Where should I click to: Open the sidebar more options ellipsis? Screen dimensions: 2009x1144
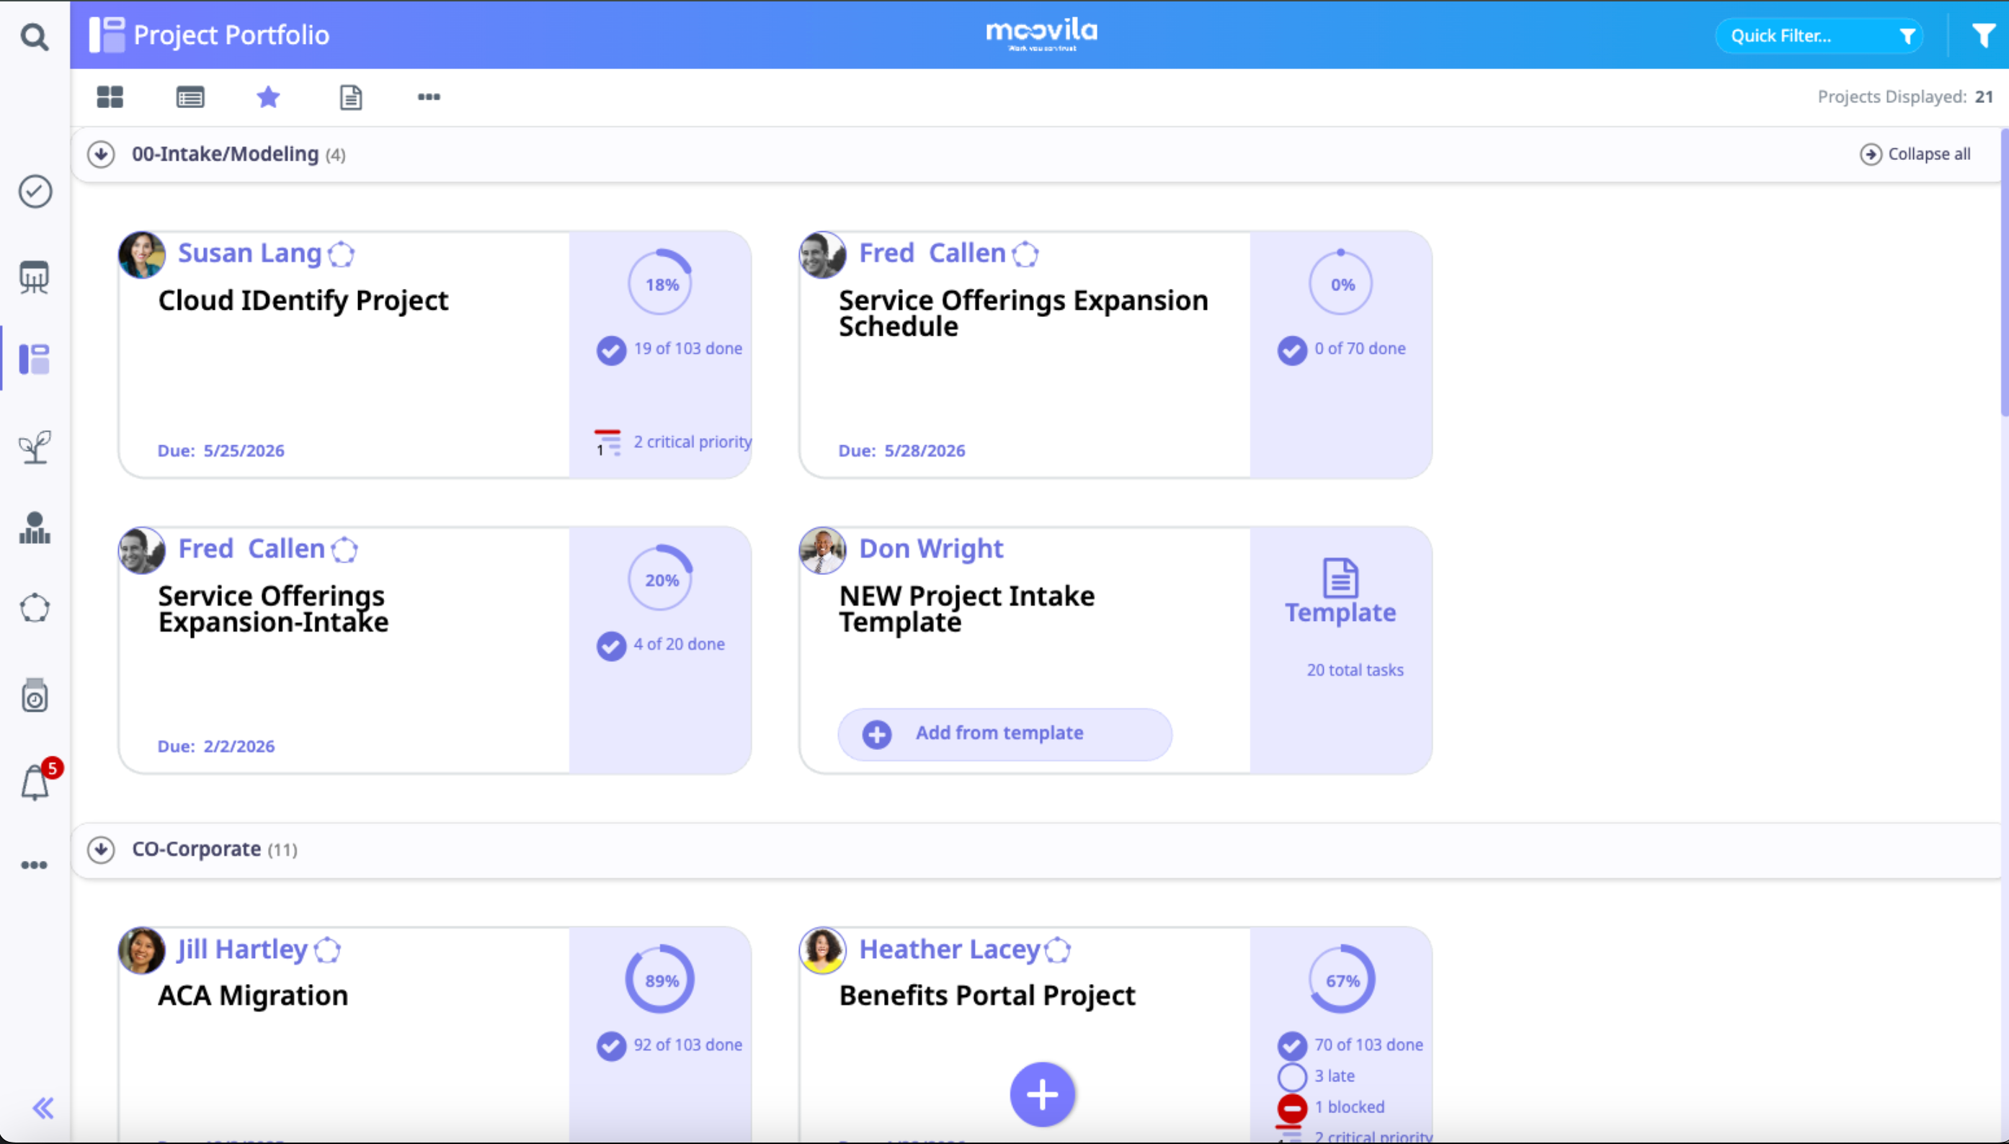34,865
